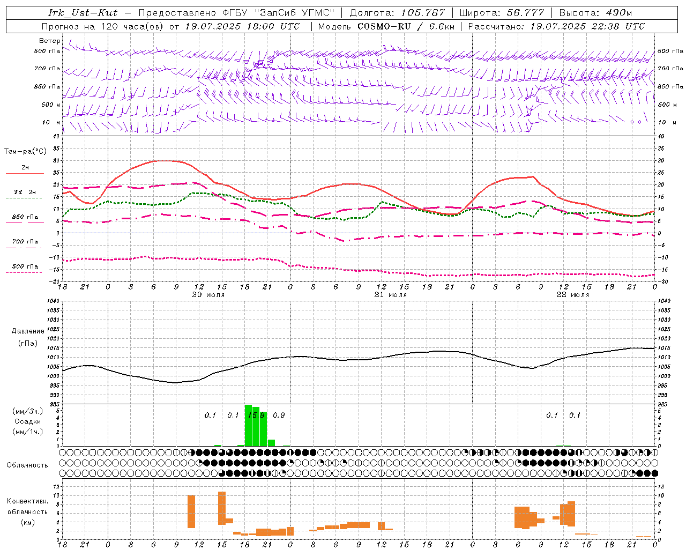Click the (мм/3ч.) precipitation unit label
Viewport: 686px width, 549px height.
click(x=28, y=411)
